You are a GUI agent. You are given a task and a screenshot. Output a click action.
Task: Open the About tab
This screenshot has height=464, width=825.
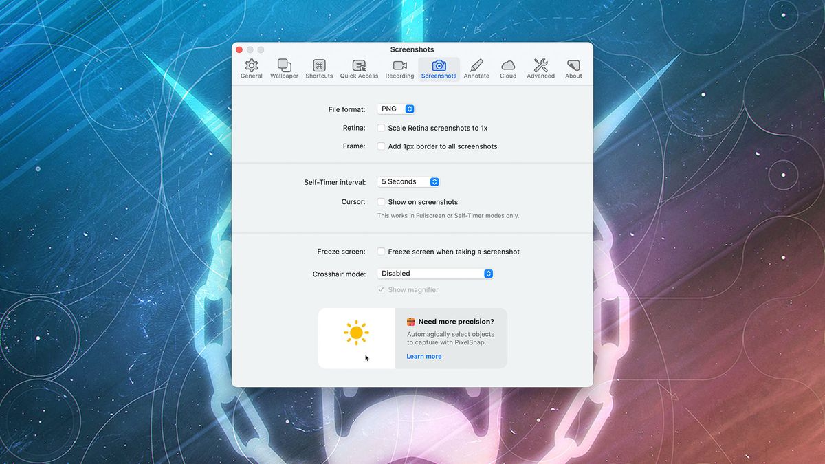pos(573,69)
